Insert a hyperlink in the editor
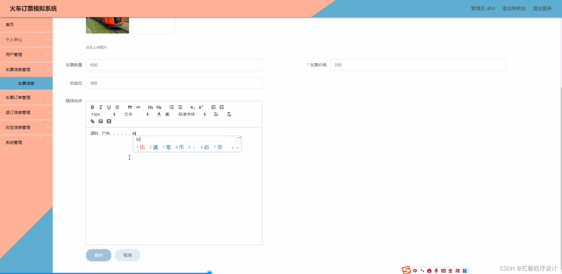 click(92, 121)
